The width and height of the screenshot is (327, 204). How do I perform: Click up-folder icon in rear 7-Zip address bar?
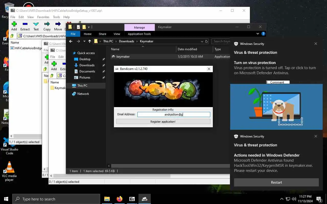[12, 36]
